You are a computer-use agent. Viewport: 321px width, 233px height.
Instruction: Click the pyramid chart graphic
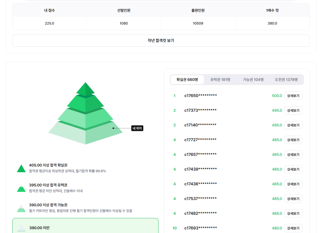(85, 113)
